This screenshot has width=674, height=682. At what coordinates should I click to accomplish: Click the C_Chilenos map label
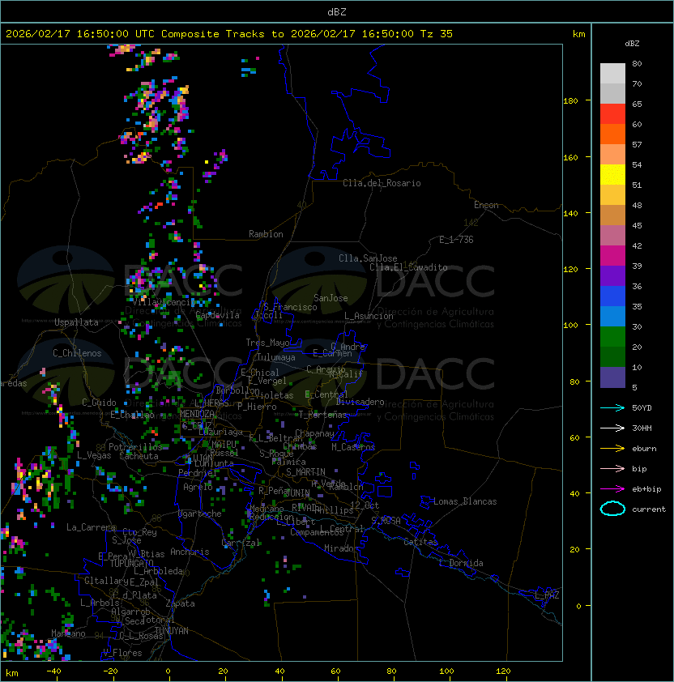77,353
